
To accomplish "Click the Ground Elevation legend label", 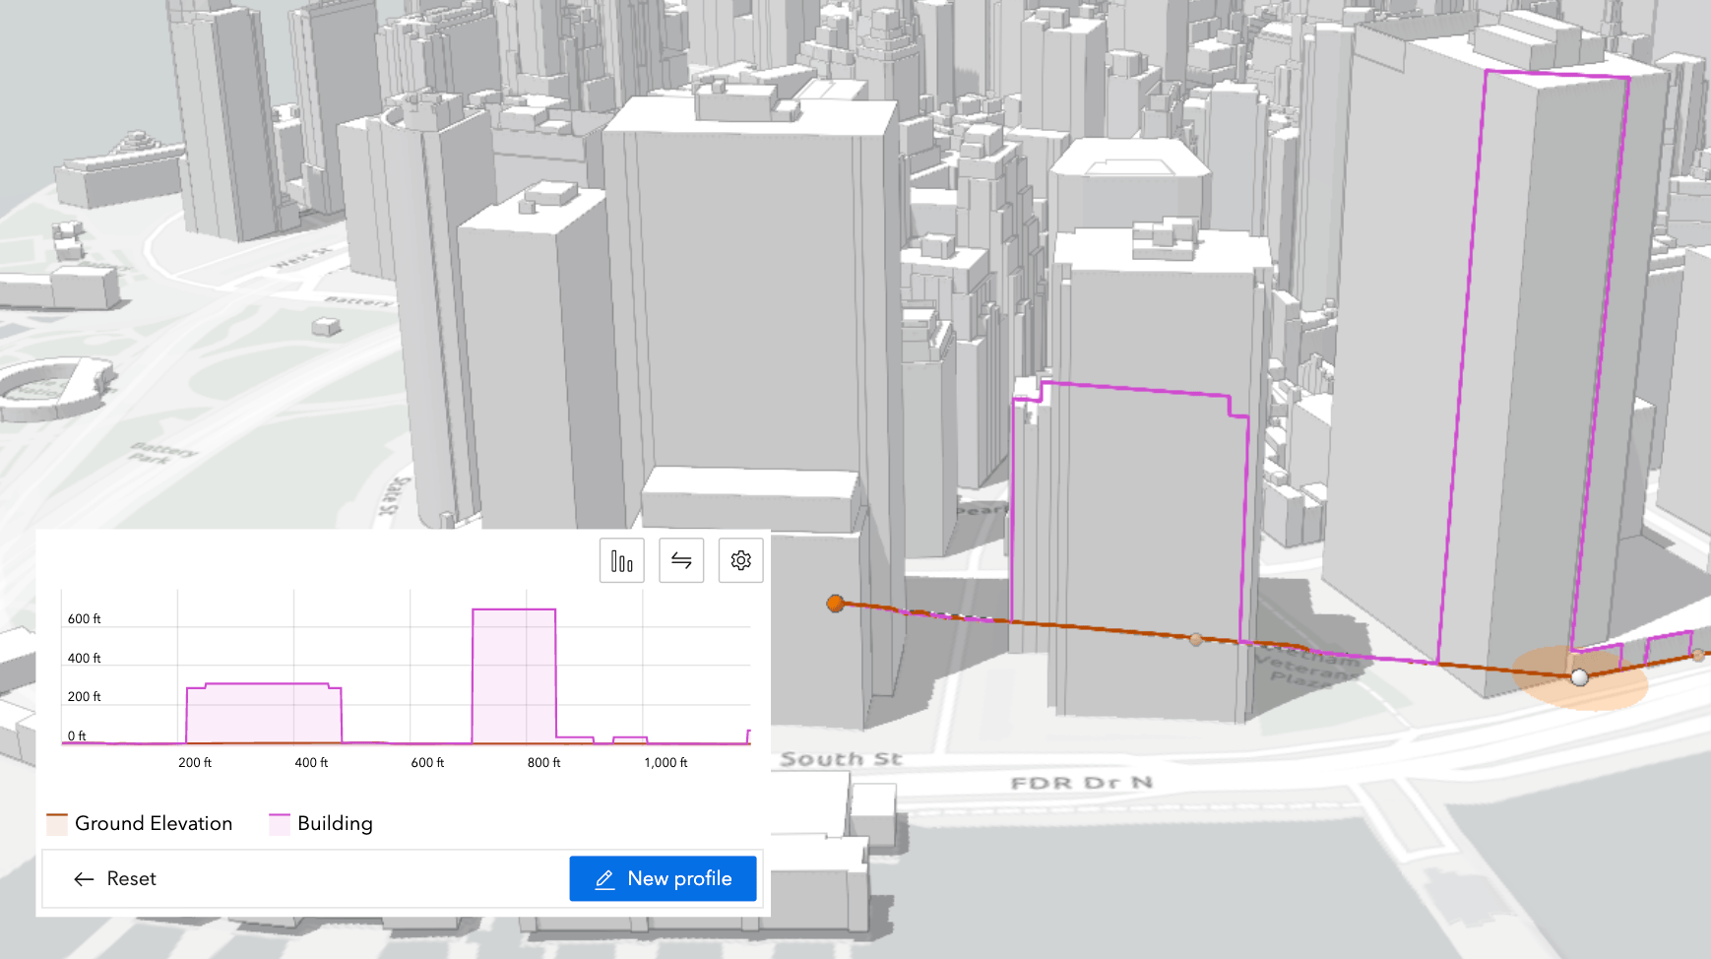I will [x=156, y=822].
